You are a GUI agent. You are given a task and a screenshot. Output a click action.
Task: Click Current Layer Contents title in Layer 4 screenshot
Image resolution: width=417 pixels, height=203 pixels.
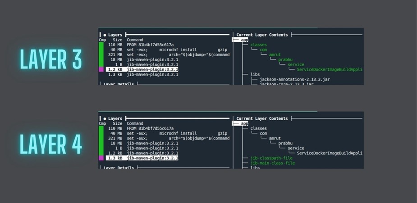262,118
